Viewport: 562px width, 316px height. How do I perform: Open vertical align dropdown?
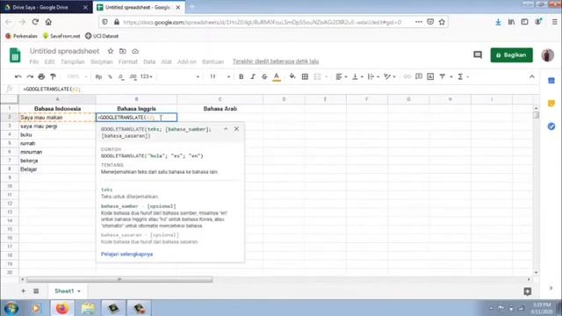tap(357, 76)
